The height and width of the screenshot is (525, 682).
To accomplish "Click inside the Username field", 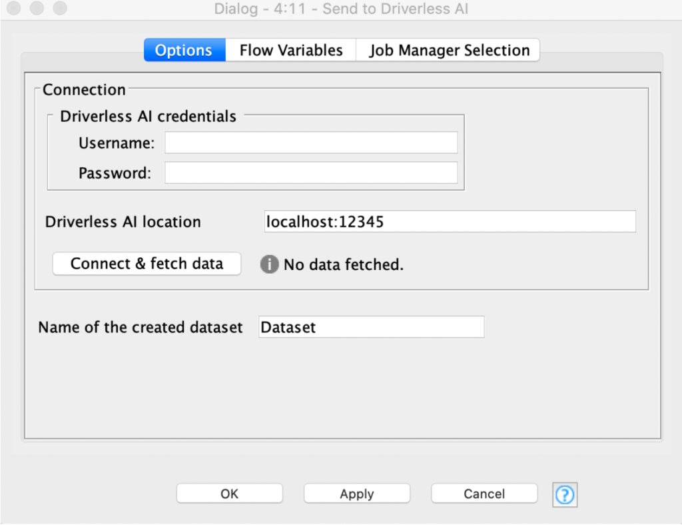I will pos(310,142).
